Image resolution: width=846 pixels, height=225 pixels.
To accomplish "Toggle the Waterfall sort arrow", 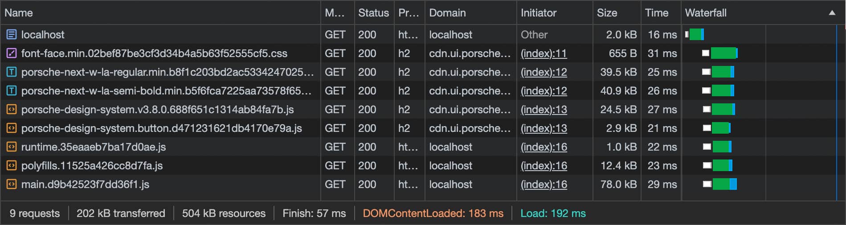I will (x=832, y=13).
